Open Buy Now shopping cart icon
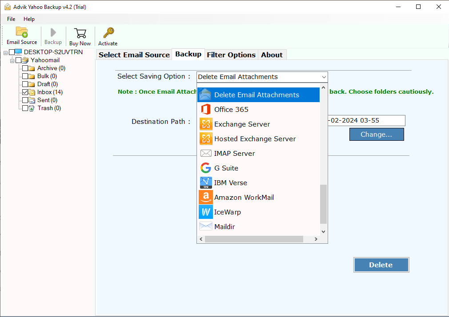449x317 pixels. [x=80, y=33]
